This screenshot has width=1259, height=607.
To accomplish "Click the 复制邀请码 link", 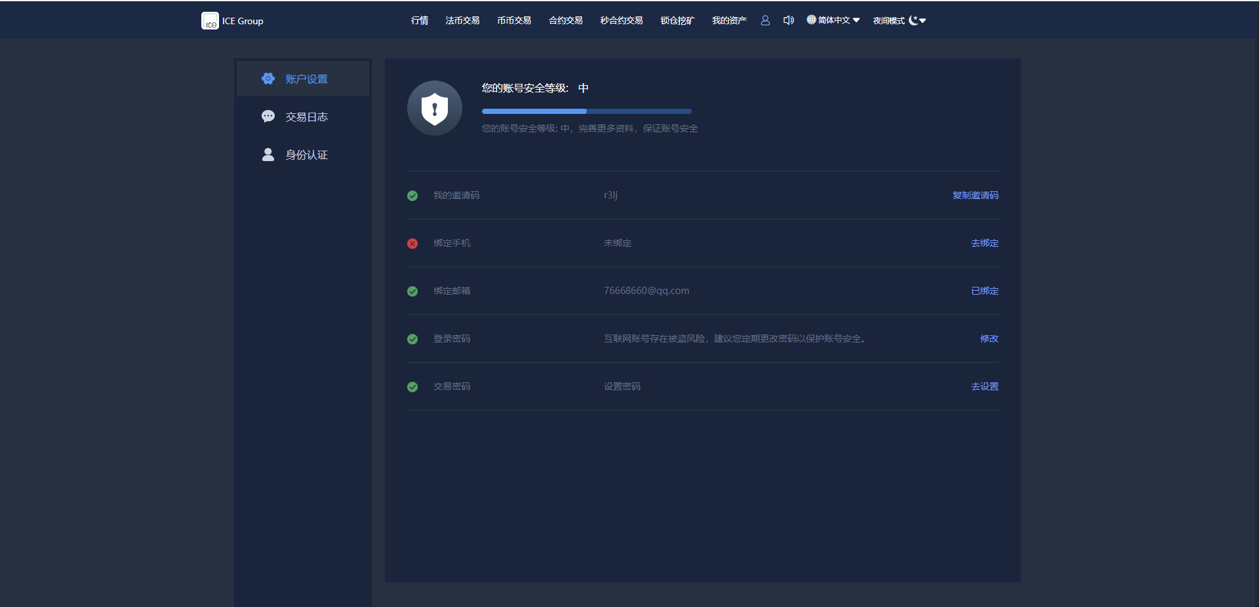I will (x=975, y=195).
